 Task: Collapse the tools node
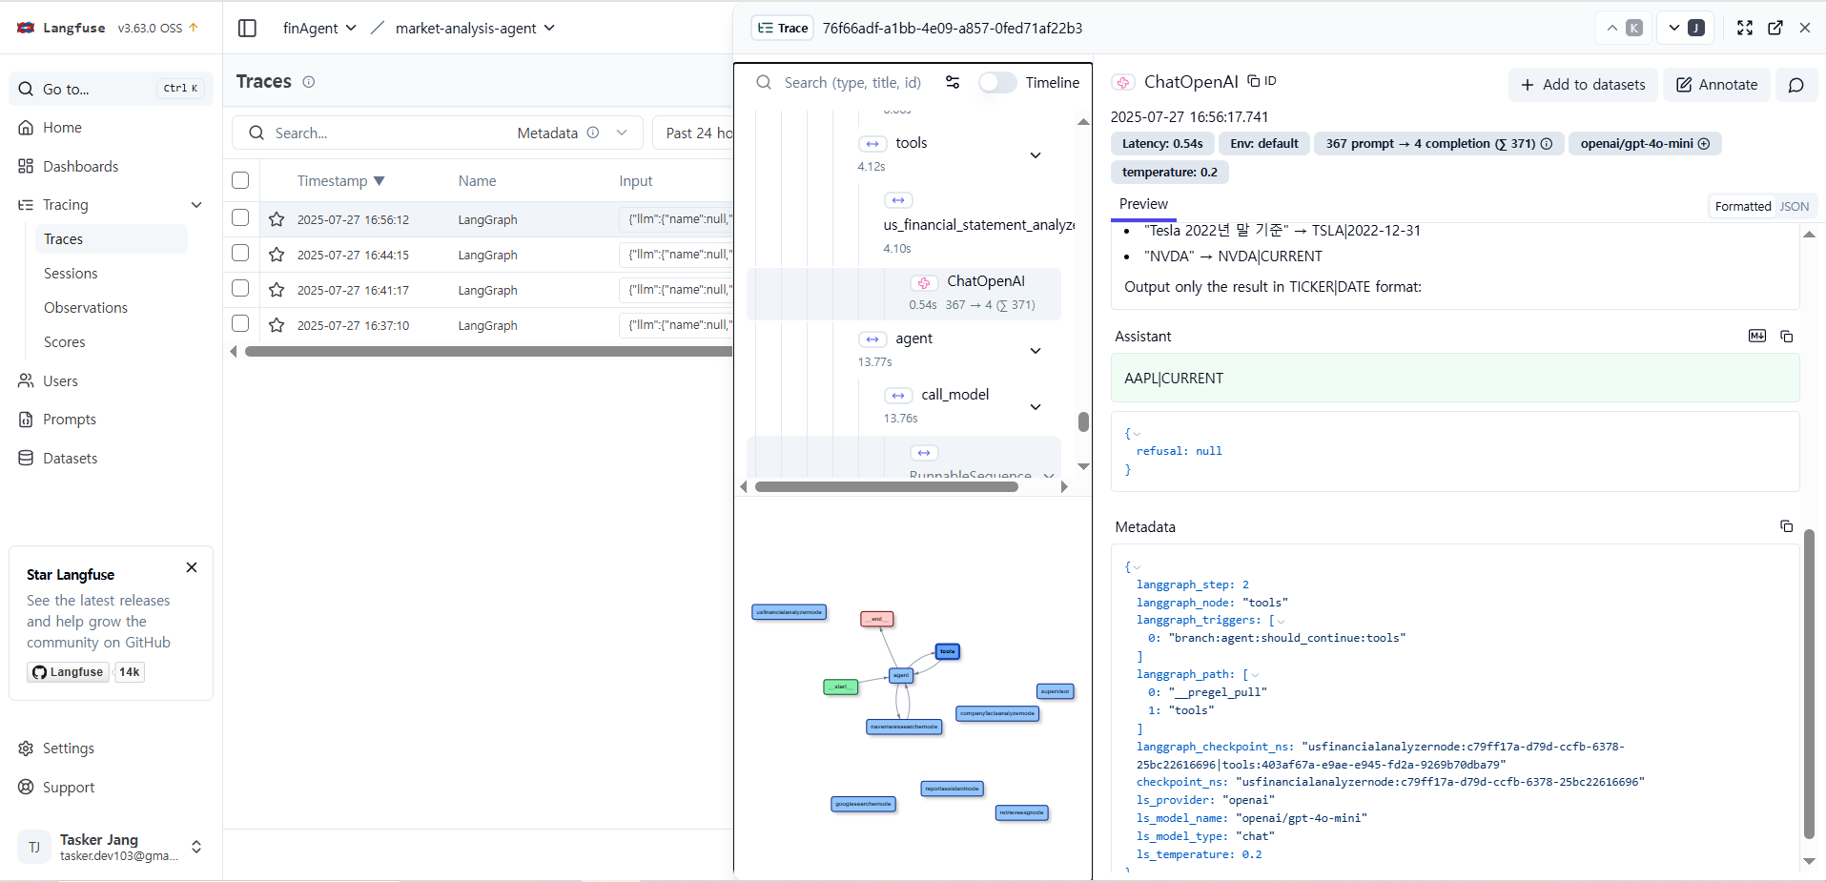point(1036,155)
